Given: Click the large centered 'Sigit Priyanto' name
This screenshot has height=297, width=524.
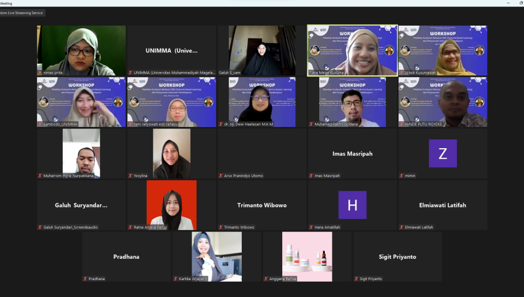Looking at the screenshot, I should coord(397,257).
